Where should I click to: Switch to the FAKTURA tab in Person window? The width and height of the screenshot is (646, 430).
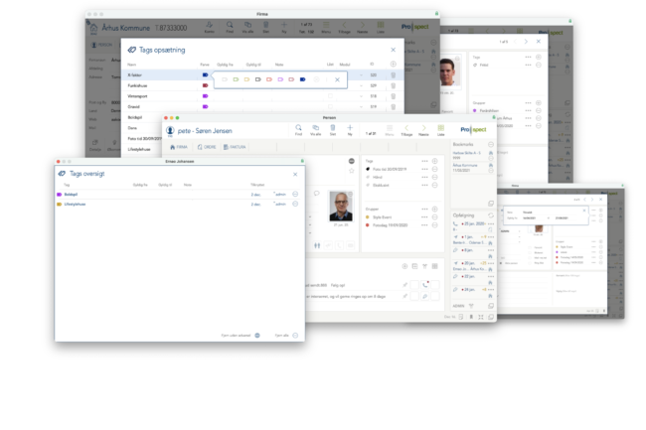coord(235,146)
